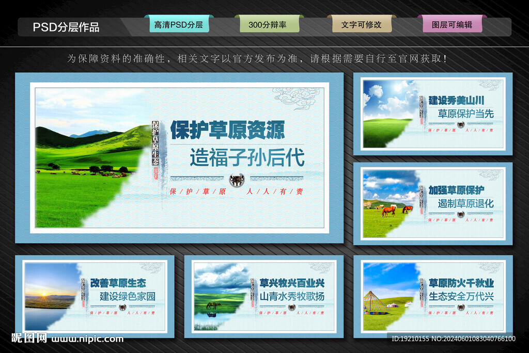Image resolution: width=529 pixels, height=353 pixels.
Task: Open the 草原防火千秋业 poster thumbnail
Action: pos(433,296)
